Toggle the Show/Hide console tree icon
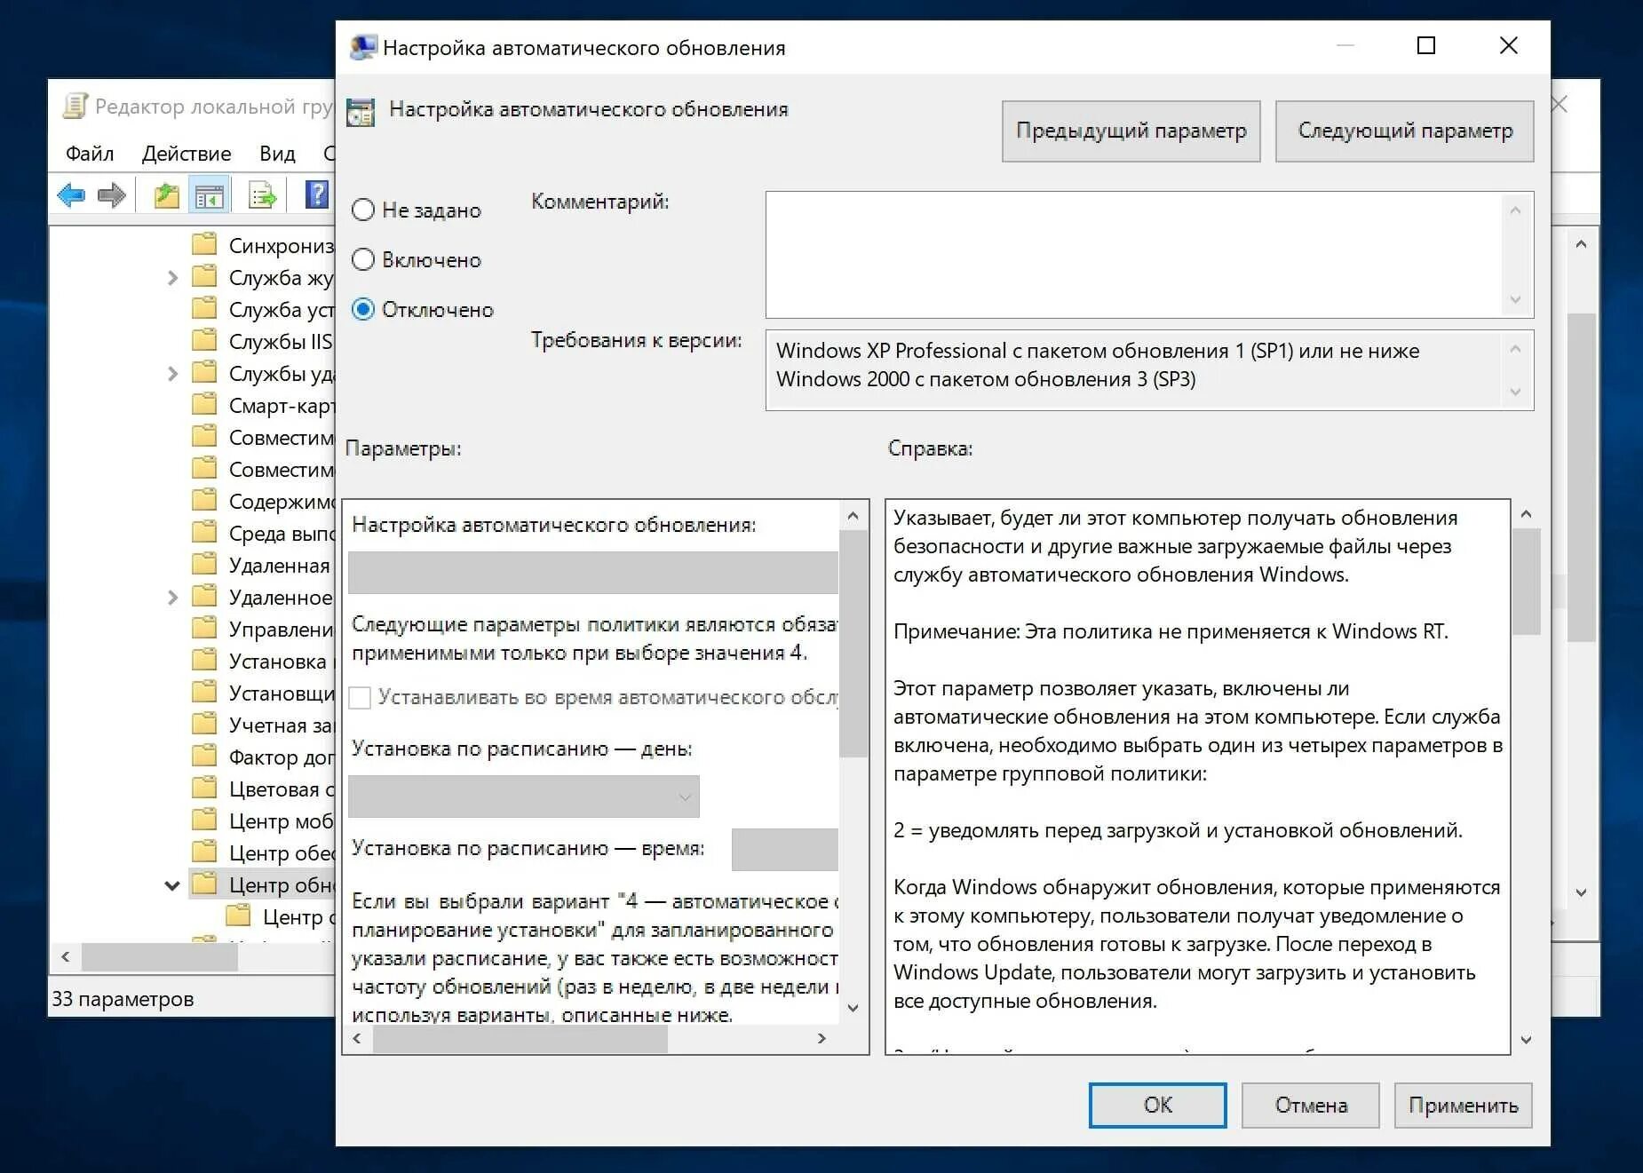1643x1173 pixels. [210, 194]
